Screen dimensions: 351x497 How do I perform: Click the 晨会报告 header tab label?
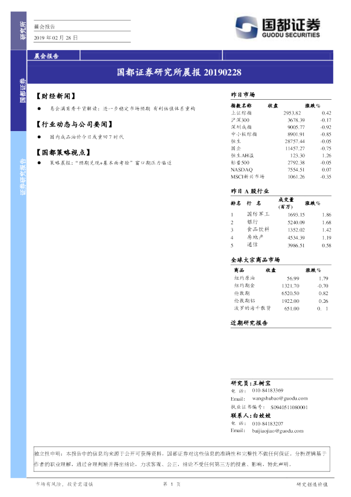[46, 56]
